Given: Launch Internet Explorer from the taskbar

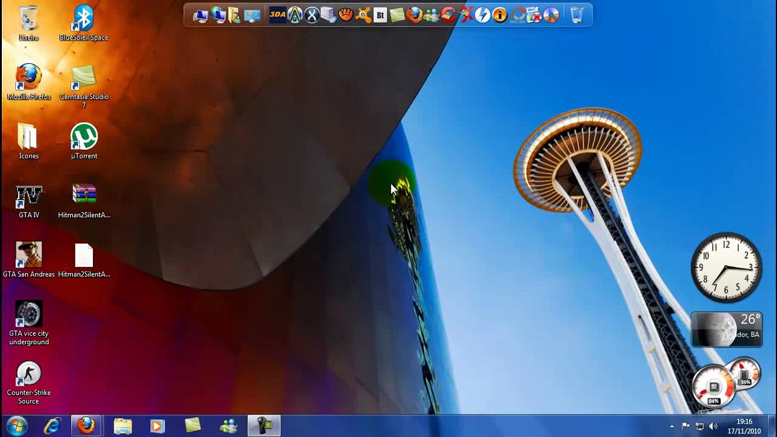Looking at the screenshot, I should (x=52, y=426).
